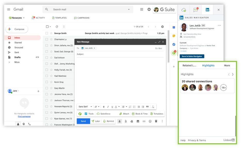Send the new message
Screen dimensions: 241x148
tap(83, 121)
